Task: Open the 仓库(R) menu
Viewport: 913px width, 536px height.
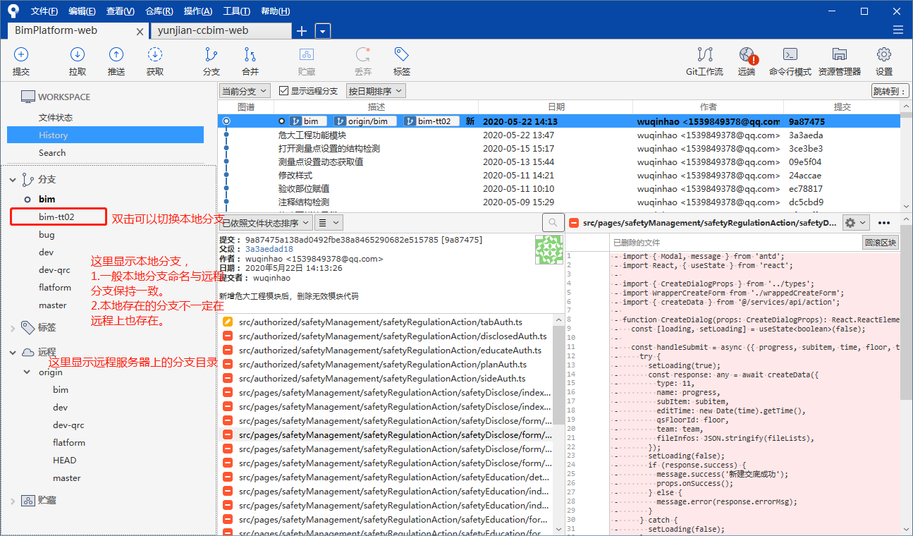Action: pyautogui.click(x=159, y=11)
